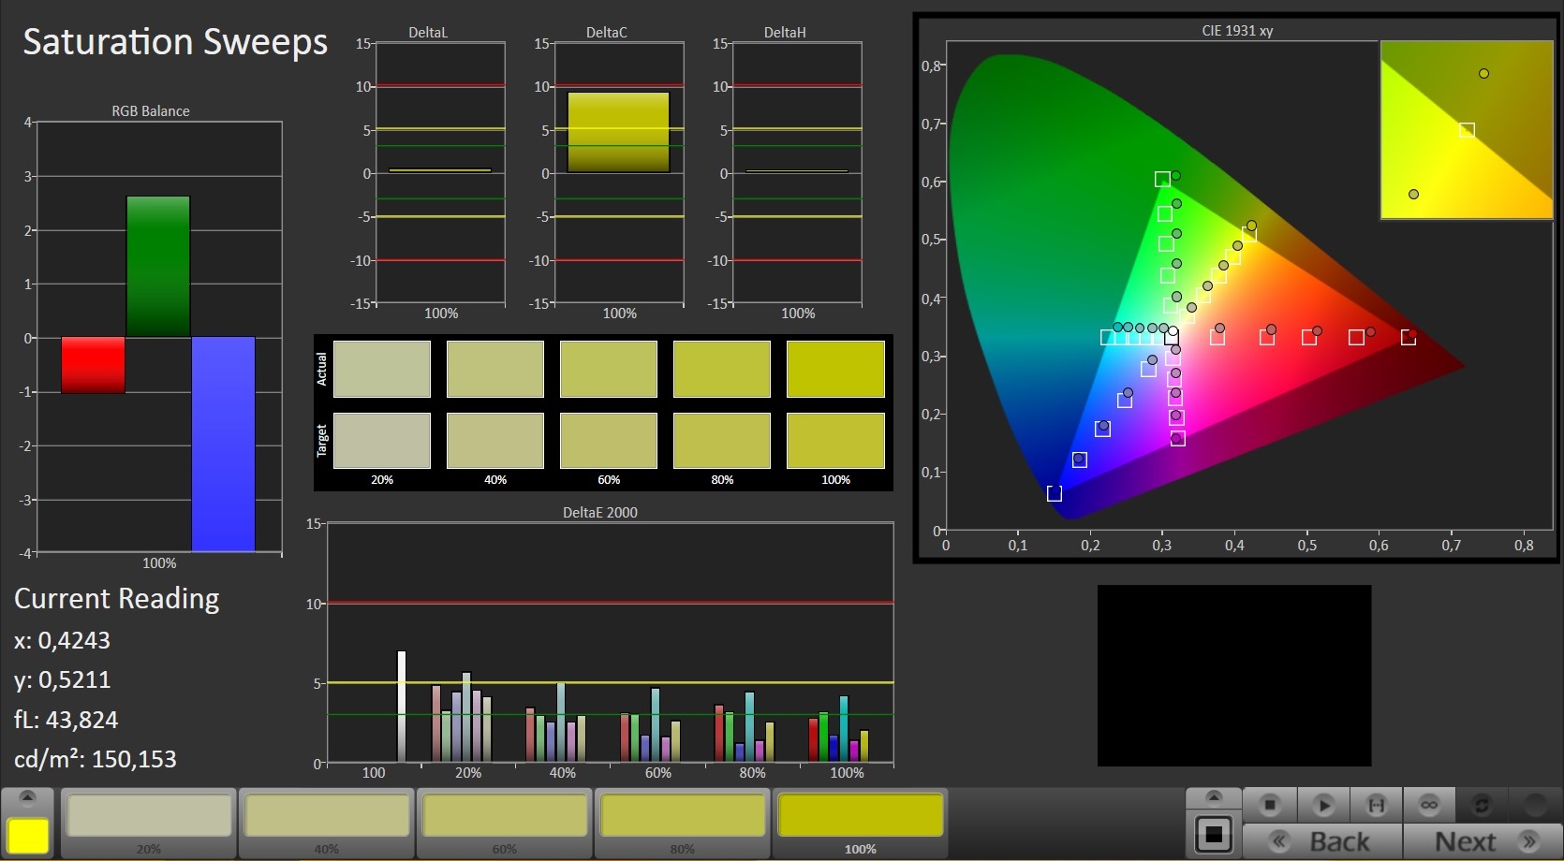The width and height of the screenshot is (1564, 861).
Task: Click the y: 0,5211 reading
Action: pyautogui.click(x=62, y=679)
